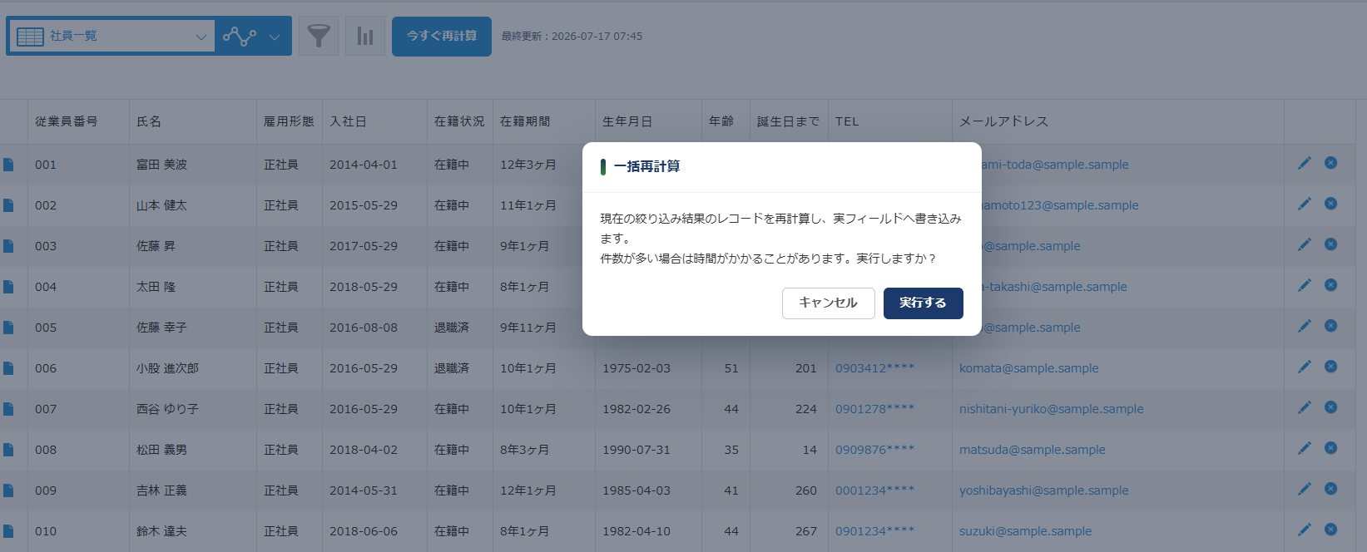Open email link yoshibayashi@sample.sample
Image resolution: width=1367 pixels, height=552 pixels.
1044,490
